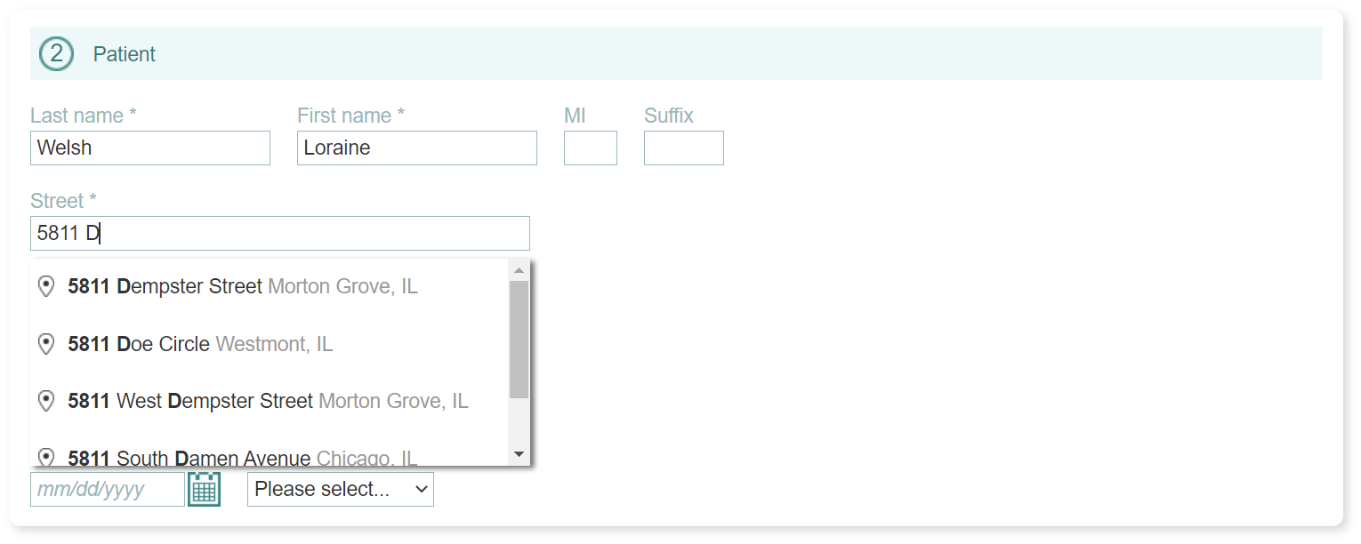Click the mm/dd/yyyy date field
The height and width of the screenshot is (544, 1361).
[107, 488]
